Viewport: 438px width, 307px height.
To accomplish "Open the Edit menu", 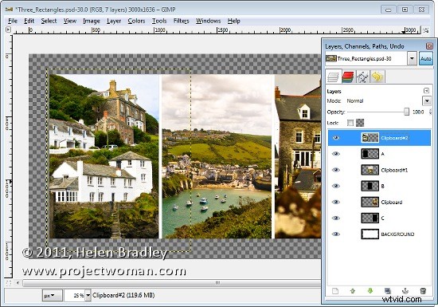I will pos(29,21).
